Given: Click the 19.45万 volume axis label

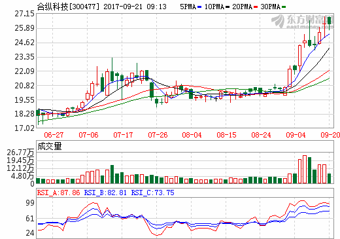Looking at the screenshot, I should pyautogui.click(x=20, y=160).
